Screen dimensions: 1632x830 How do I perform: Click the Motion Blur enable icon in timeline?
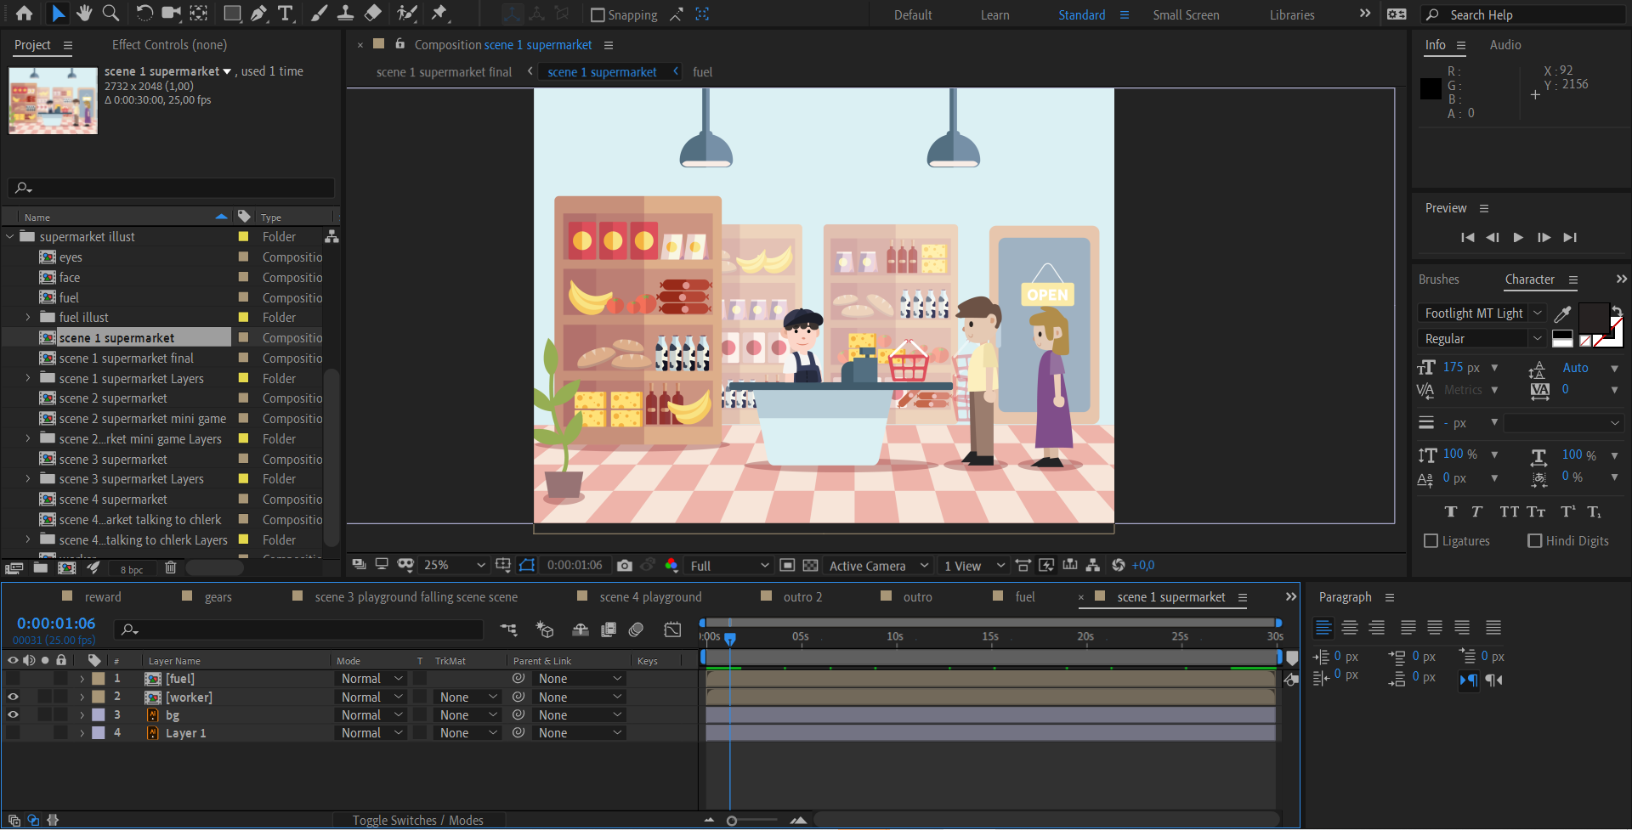click(636, 630)
